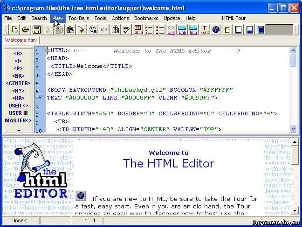Start the HTML Tour menu item
This screenshot has height=227, width=302.
click(233, 18)
